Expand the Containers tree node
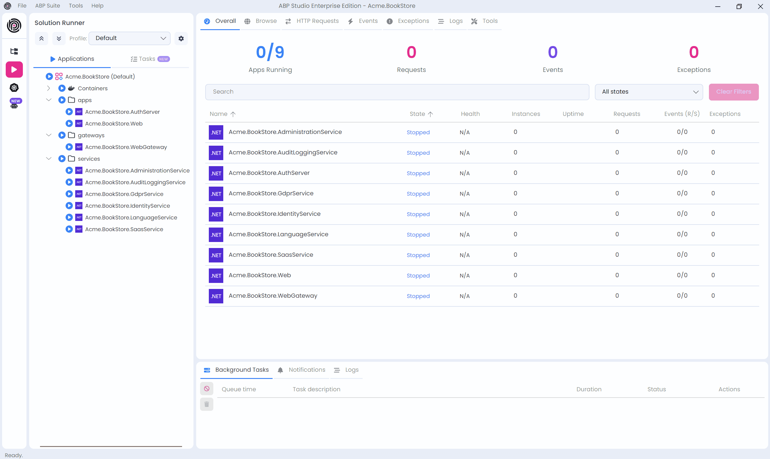 48,88
